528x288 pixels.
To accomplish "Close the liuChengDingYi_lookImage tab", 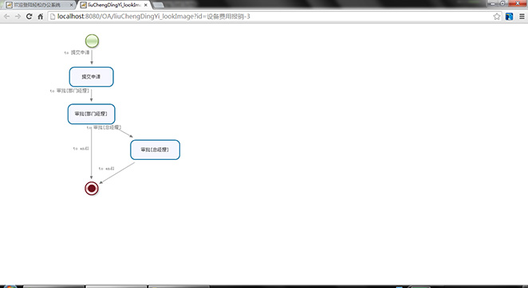I will pyautogui.click(x=145, y=5).
